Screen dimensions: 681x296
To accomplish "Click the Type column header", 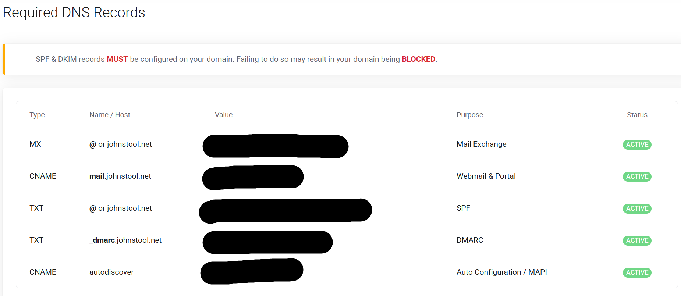I will pos(37,115).
